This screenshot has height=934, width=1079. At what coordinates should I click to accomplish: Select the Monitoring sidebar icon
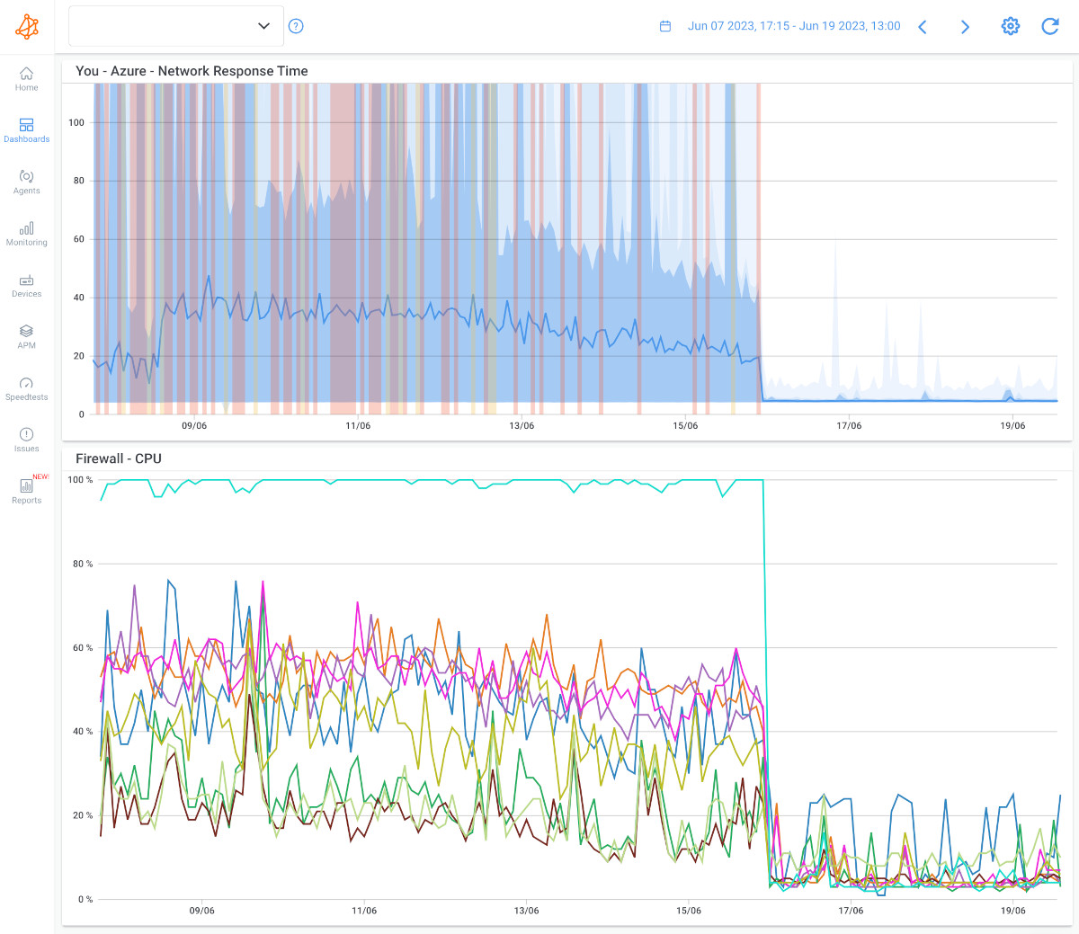coord(26,233)
